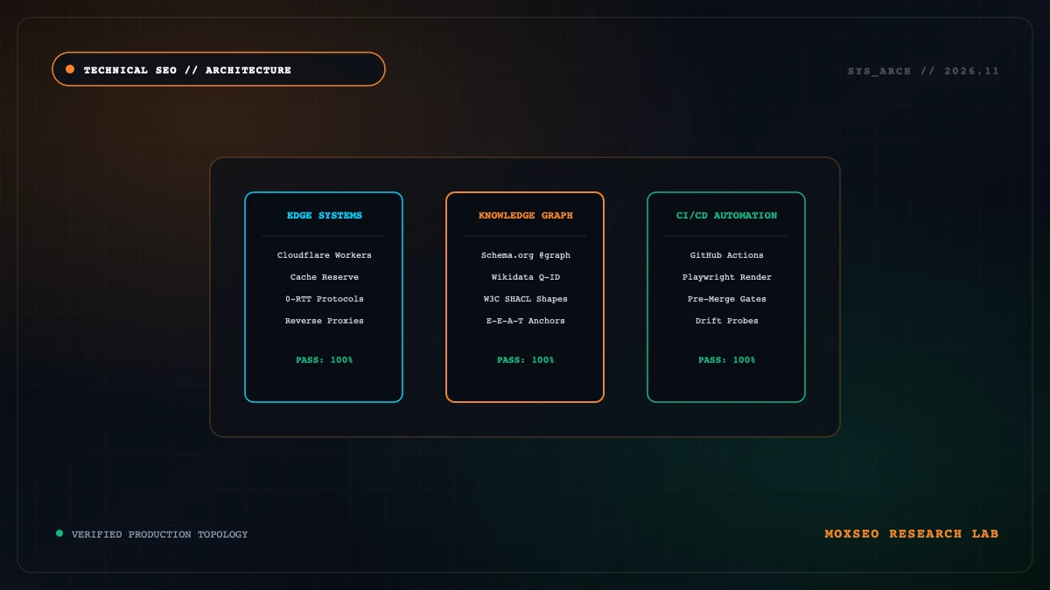Select the GitHub Actions entry
Viewport: 1050px width, 590px height.
727,255
